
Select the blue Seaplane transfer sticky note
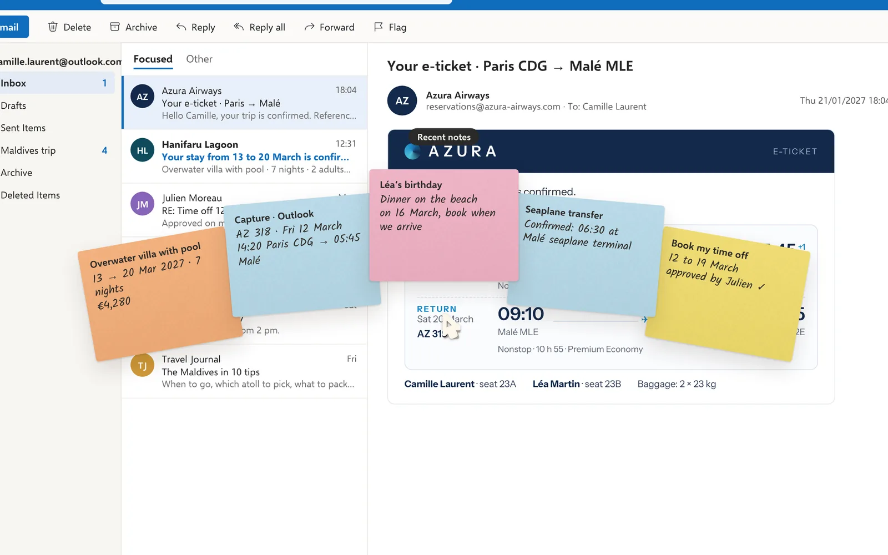point(586,255)
